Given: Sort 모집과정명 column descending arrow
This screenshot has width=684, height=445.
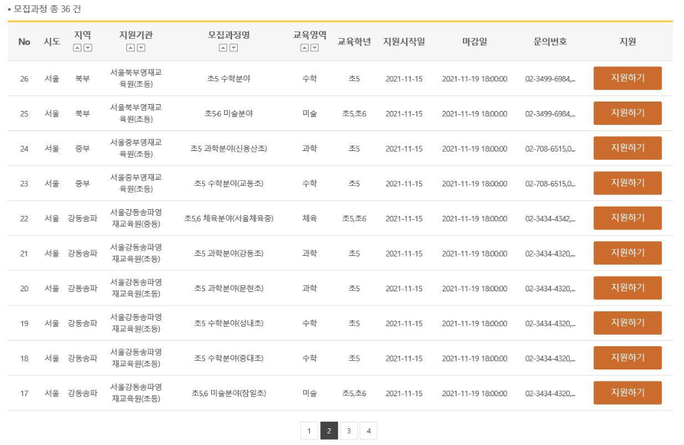Looking at the screenshot, I should 234,48.
